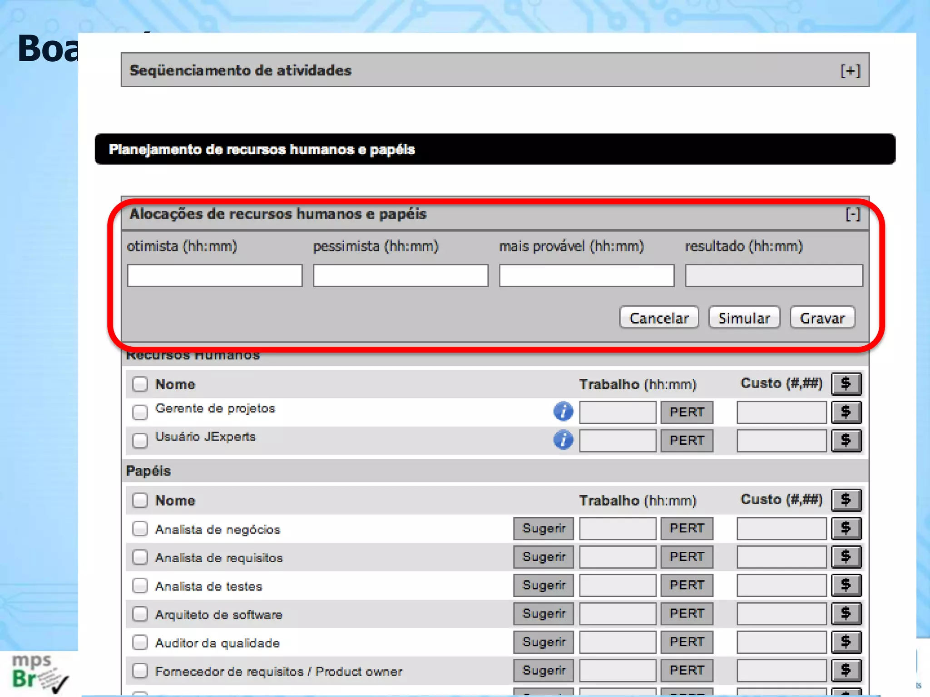Click PERT for Analista de negócios
Viewport: 930px width, 697px height.
tap(687, 528)
